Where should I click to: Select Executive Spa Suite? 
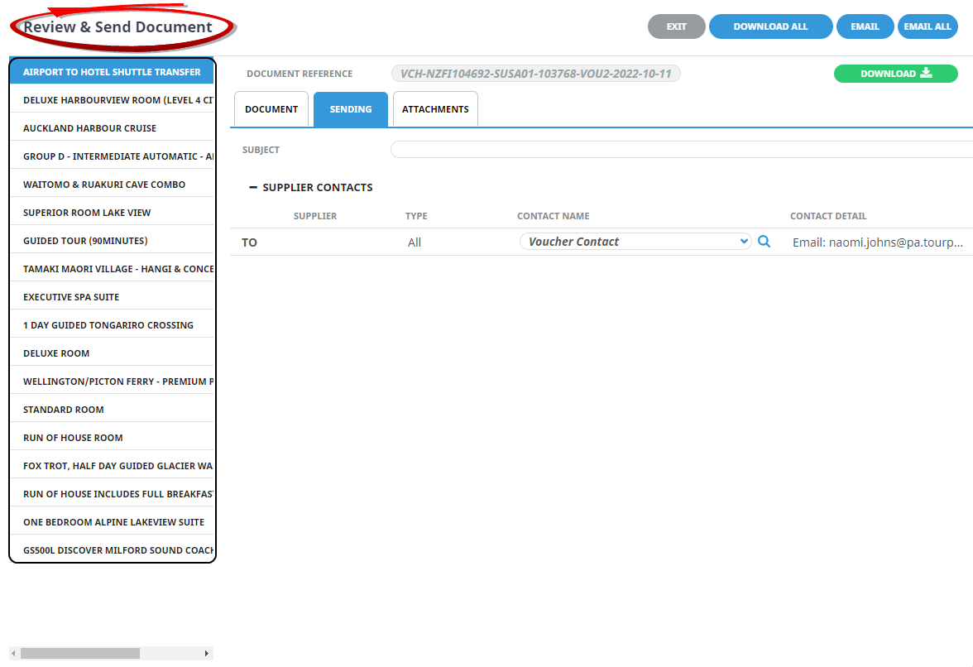[x=112, y=297]
